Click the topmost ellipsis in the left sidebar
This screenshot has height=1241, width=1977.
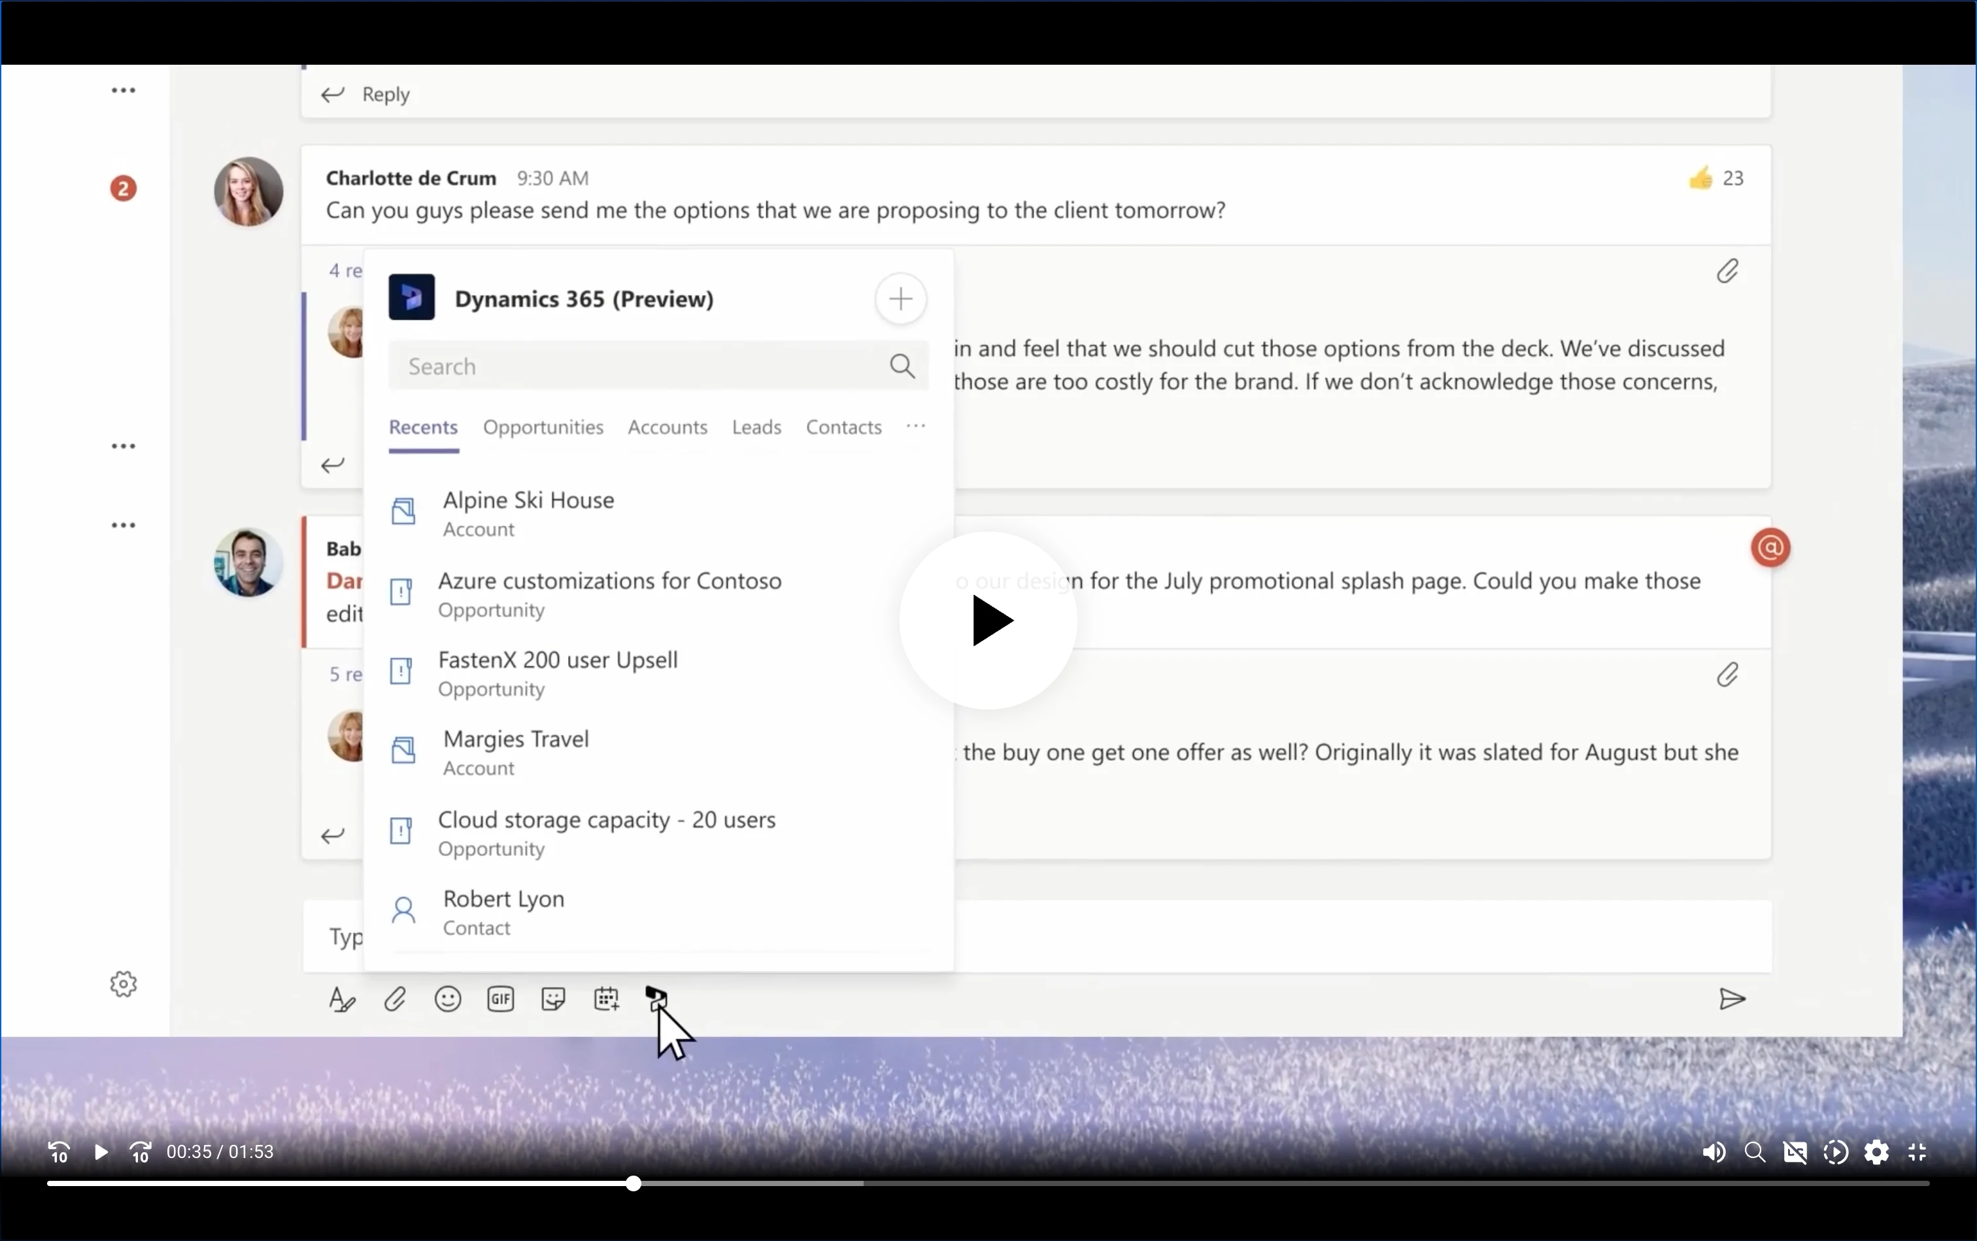(x=123, y=90)
